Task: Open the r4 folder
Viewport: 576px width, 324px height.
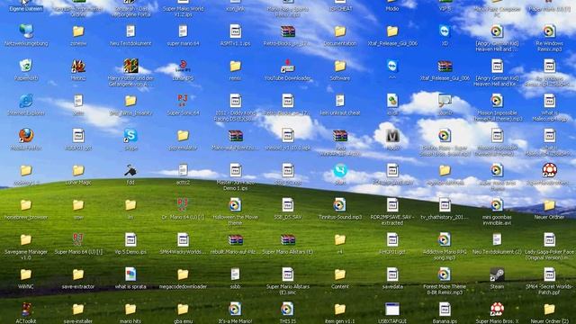Action: [340, 240]
